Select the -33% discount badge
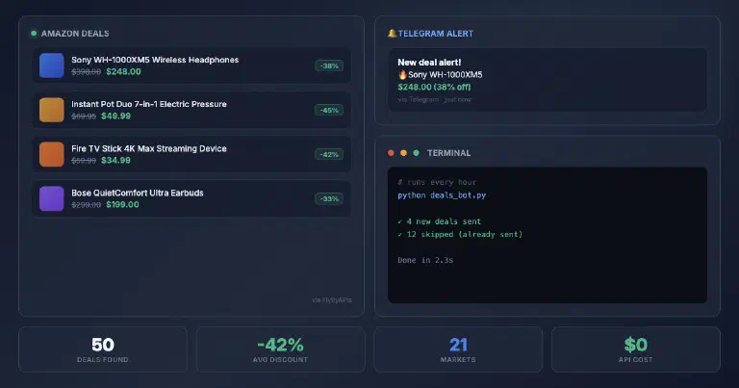 [329, 198]
